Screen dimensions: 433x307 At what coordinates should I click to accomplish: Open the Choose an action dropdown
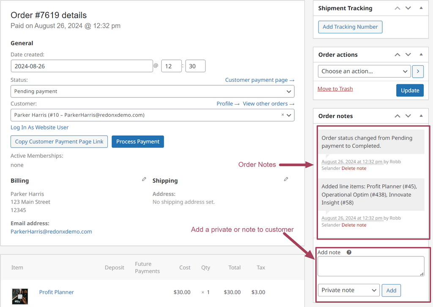[364, 71]
